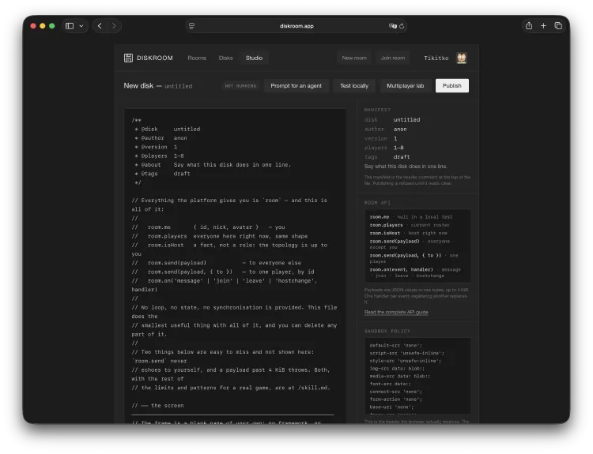Open the Safari share icon
Image resolution: width=593 pixels, height=454 pixels.
pyautogui.click(x=529, y=26)
